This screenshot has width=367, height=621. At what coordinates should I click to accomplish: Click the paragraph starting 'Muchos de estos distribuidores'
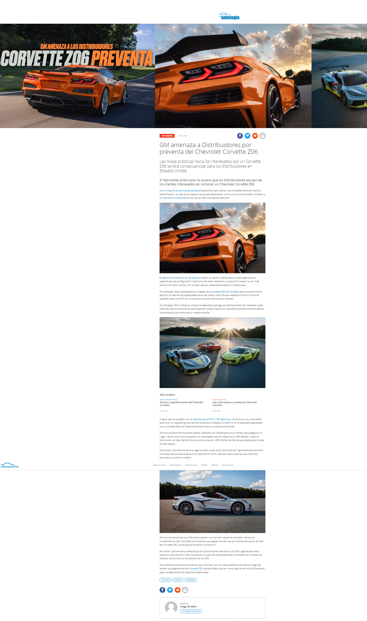pos(212,438)
